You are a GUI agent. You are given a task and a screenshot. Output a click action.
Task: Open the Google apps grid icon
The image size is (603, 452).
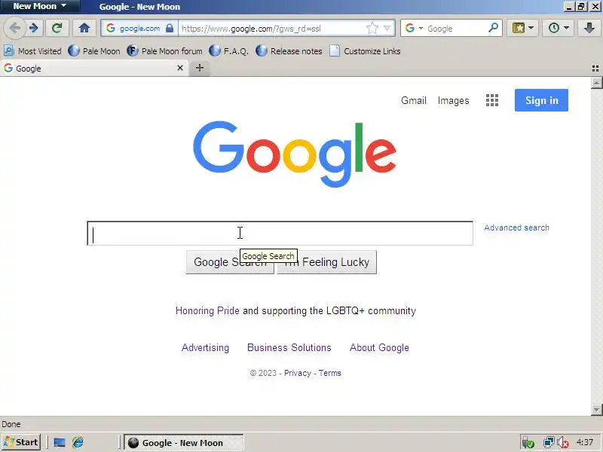(492, 100)
